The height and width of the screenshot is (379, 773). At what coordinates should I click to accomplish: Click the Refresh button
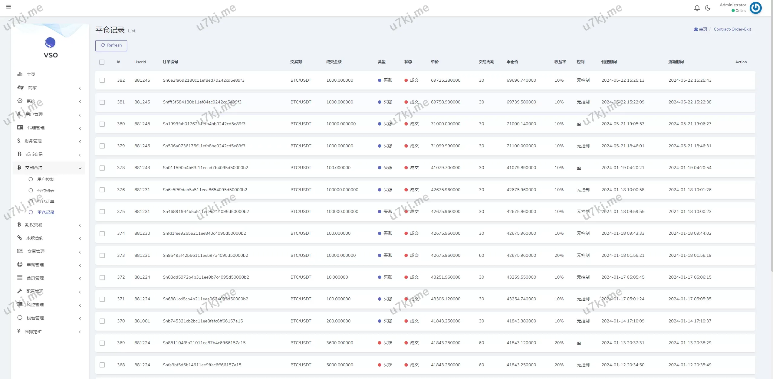point(111,45)
